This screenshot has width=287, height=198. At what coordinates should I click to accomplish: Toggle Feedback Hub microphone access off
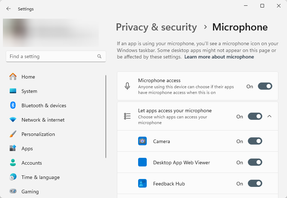tap(255, 184)
